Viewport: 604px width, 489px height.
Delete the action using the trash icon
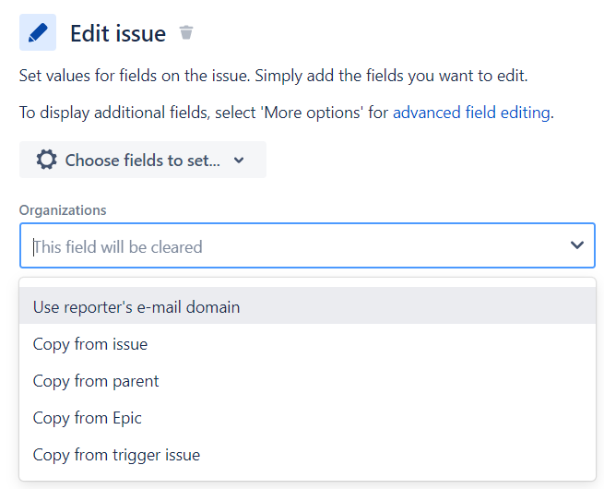pyautogui.click(x=186, y=32)
